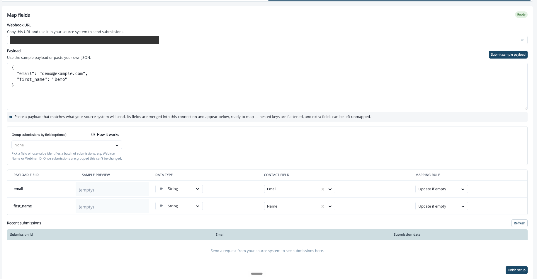Image resolution: width=537 pixels, height=279 pixels.
Task: Expand the Email contact field selector
Action: 330,189
